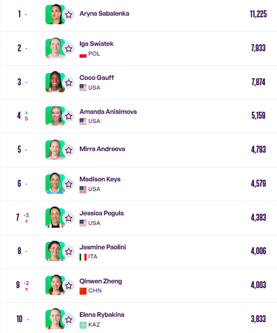The image size is (277, 333).
Task: Open Aryna Sabalenka player profile link
Action: coord(104,13)
